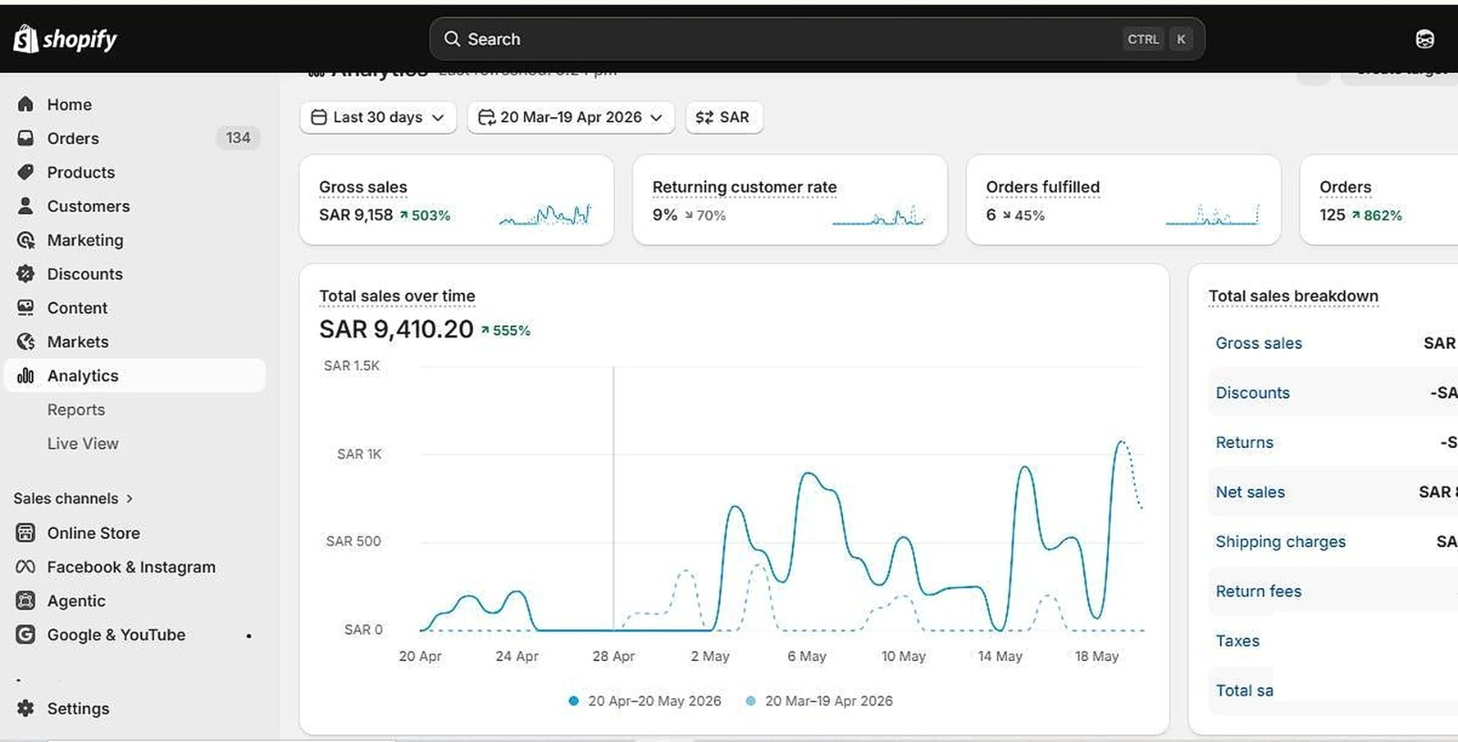1458x742 pixels.
Task: Click the Agentic channel icon
Action: 26,601
